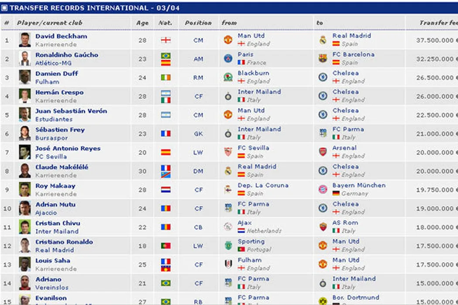The height and width of the screenshot is (305, 458).
Task: Open the Ronaldinho Gaúcho player link
Action: [x=67, y=55]
